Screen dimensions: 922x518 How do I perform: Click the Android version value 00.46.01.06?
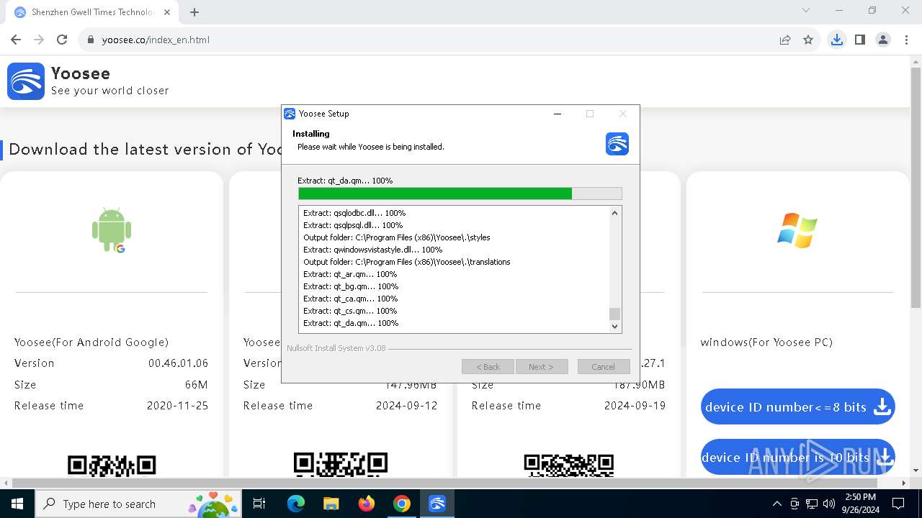click(178, 363)
